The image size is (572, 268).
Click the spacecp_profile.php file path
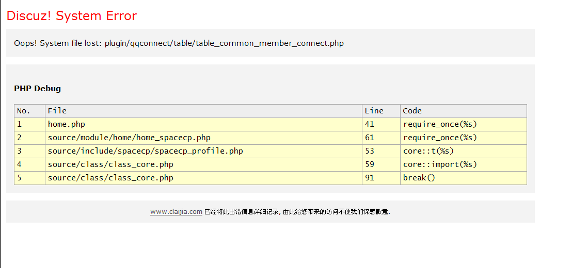145,151
